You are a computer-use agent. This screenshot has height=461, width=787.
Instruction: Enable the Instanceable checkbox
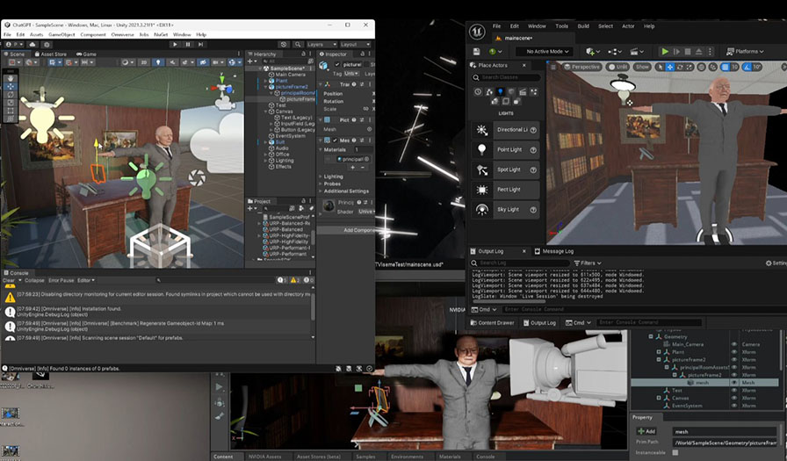click(675, 452)
